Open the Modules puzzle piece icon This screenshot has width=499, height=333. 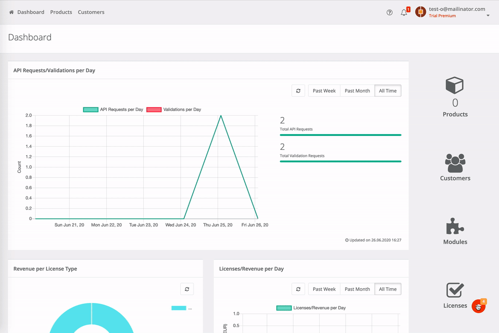tap(455, 226)
